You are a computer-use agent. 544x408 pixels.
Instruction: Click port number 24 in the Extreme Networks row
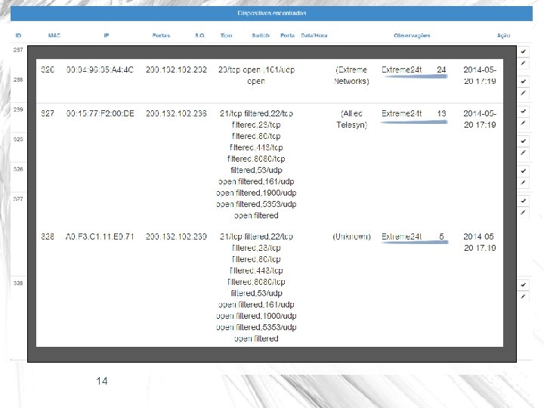(x=441, y=70)
